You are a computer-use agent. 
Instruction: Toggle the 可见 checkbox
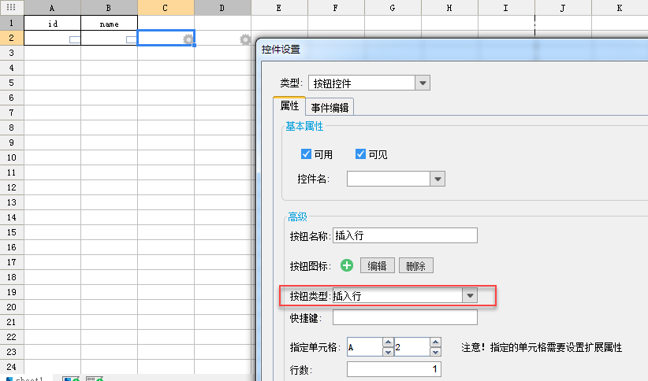point(360,154)
